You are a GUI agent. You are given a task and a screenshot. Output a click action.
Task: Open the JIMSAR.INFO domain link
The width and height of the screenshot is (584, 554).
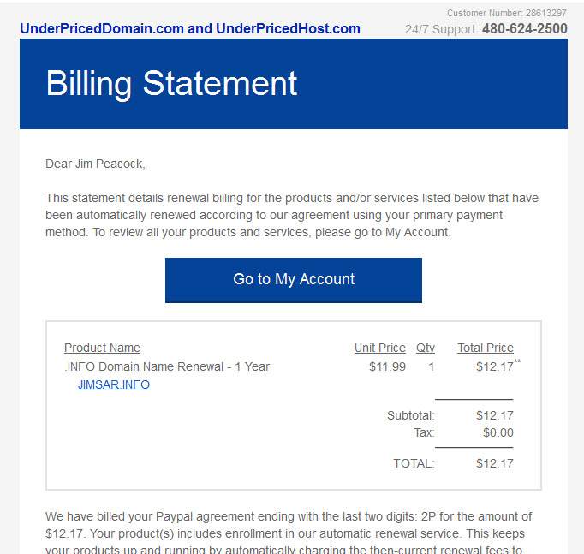pos(114,384)
